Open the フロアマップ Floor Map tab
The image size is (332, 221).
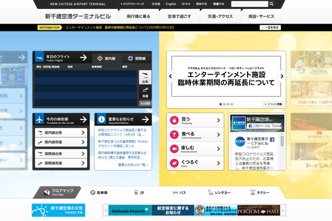[x=57, y=192]
